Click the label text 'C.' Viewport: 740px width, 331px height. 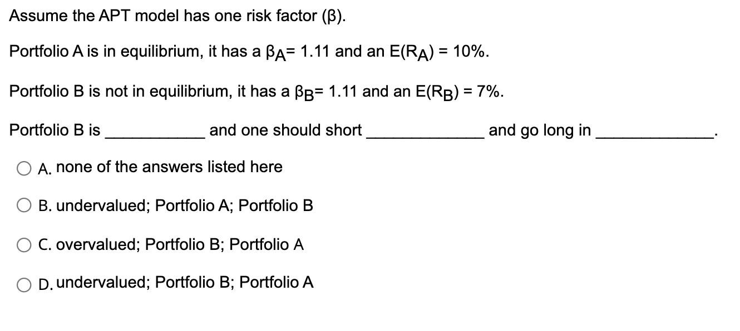click(43, 244)
